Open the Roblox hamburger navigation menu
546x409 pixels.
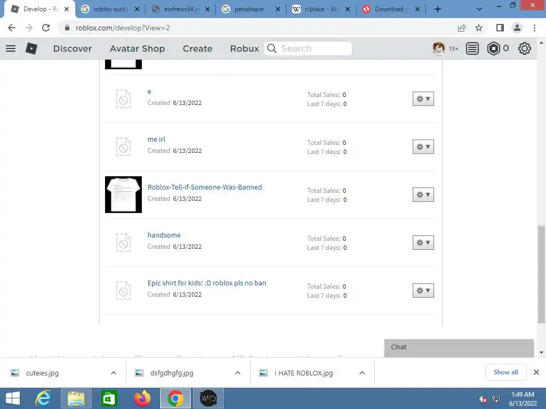11,48
